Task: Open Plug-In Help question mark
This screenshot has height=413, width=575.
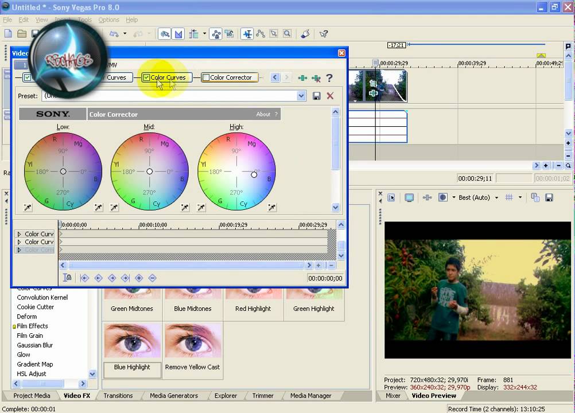Action: tap(329, 77)
